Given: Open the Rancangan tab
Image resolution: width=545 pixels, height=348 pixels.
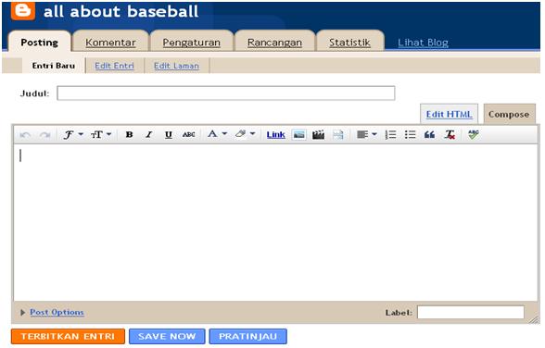Looking at the screenshot, I should tap(274, 43).
